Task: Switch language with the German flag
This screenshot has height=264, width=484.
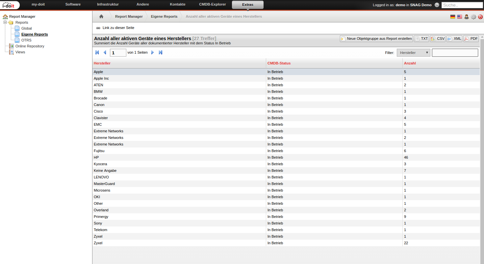Action: (x=453, y=17)
